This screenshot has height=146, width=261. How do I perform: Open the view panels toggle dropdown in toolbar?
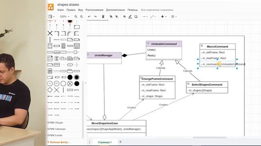[x=51, y=17]
